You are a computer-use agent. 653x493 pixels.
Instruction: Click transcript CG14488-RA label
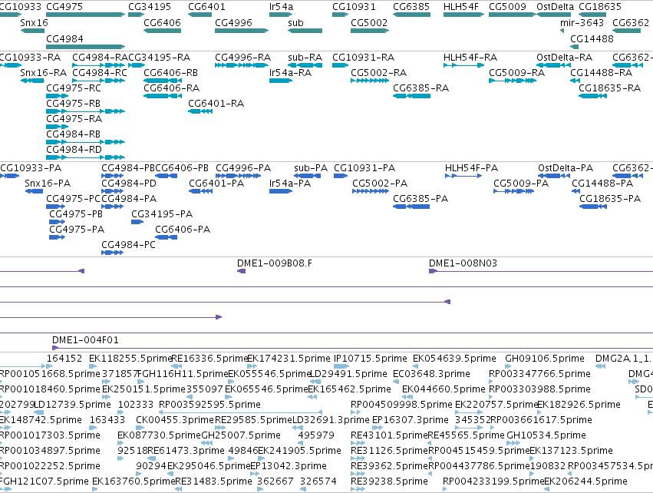(602, 72)
